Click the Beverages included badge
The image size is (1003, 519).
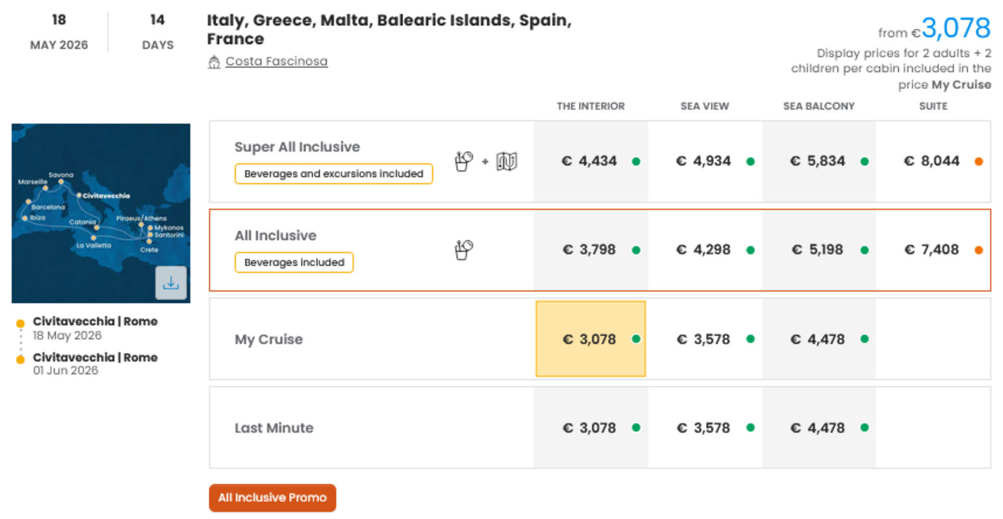click(x=294, y=263)
